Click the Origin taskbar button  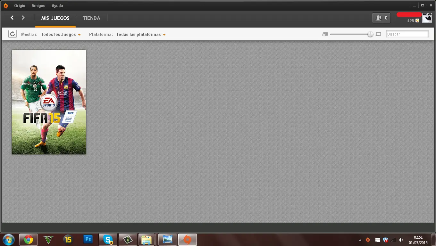(x=188, y=240)
